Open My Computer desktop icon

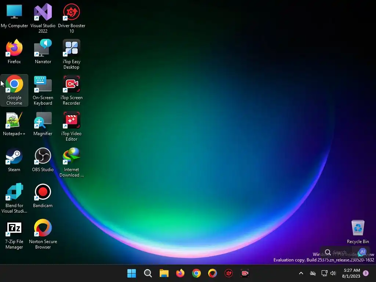pyautogui.click(x=14, y=17)
